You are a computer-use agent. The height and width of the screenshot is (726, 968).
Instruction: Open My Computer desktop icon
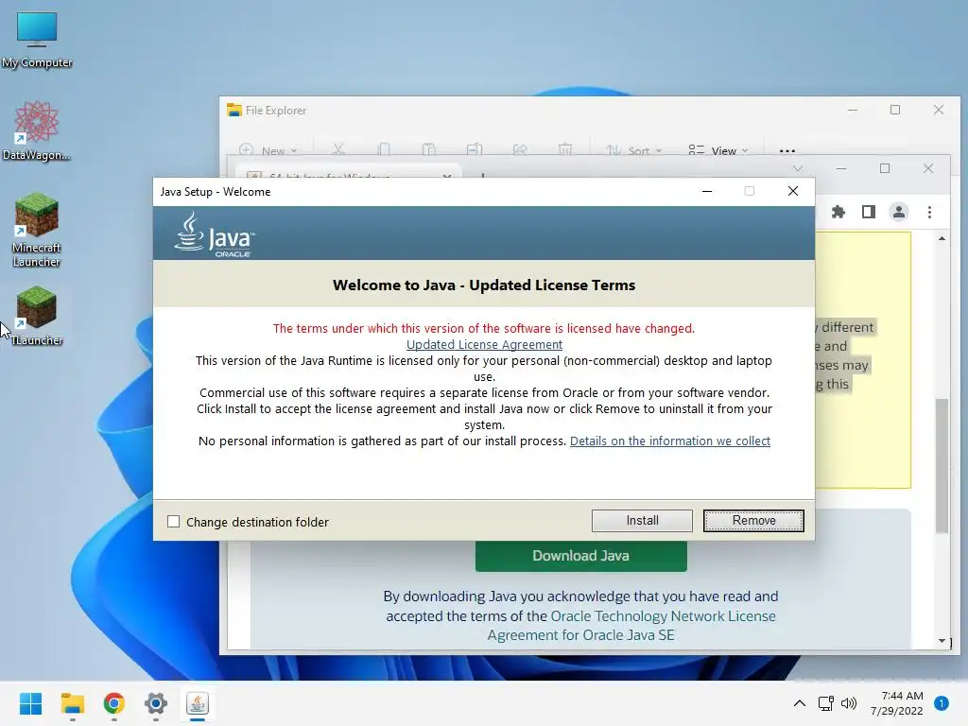[x=37, y=40]
